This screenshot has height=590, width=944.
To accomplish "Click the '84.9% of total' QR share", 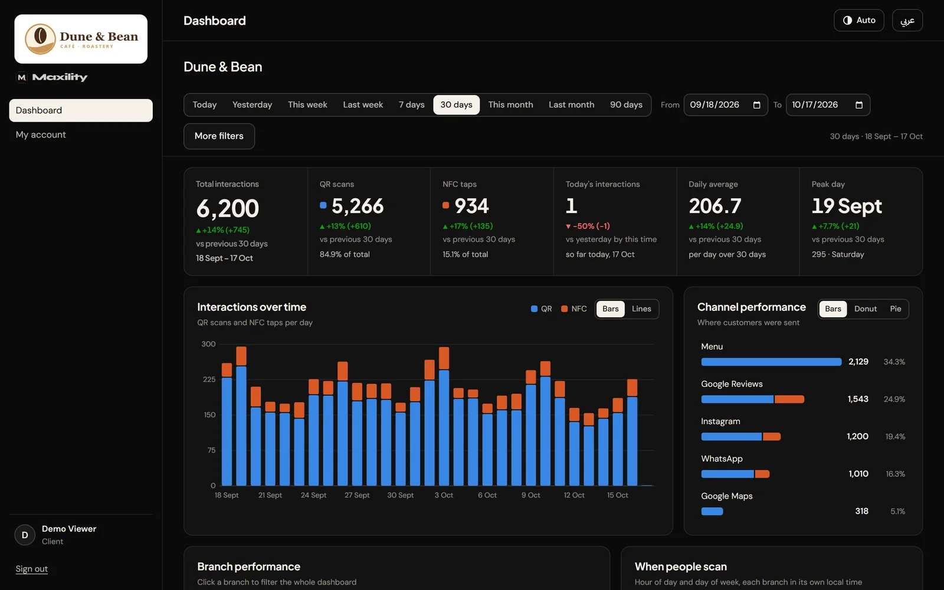I will pos(345,254).
